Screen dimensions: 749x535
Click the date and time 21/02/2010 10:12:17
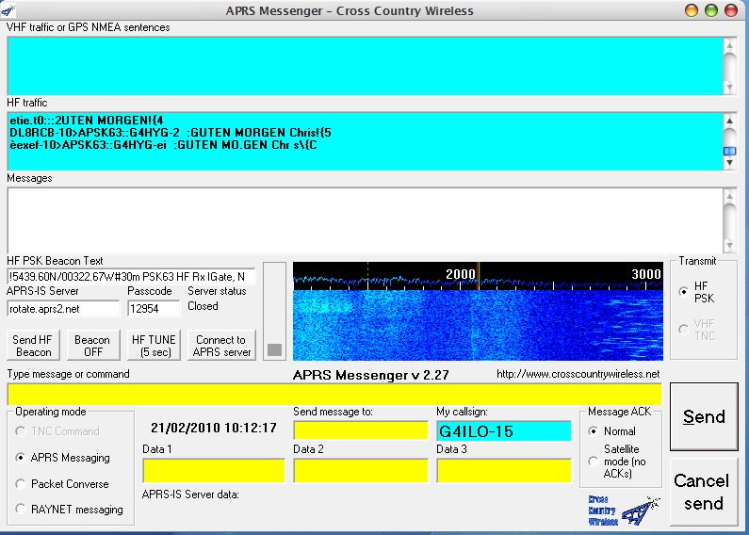[x=214, y=428]
